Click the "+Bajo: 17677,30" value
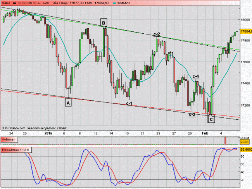The image size is (252, 189). tap(72, 3)
